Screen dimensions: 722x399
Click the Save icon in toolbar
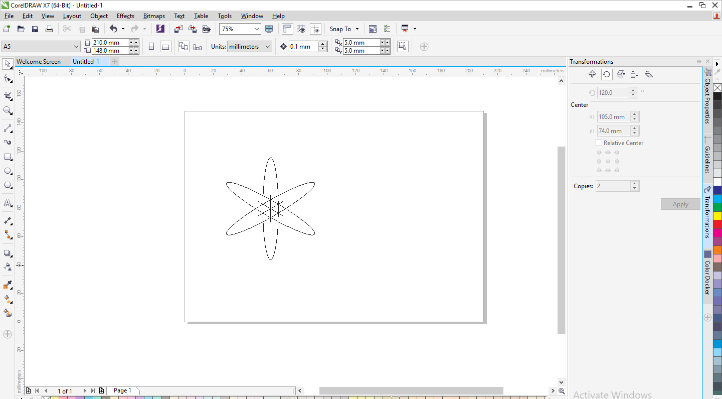pyautogui.click(x=35, y=29)
